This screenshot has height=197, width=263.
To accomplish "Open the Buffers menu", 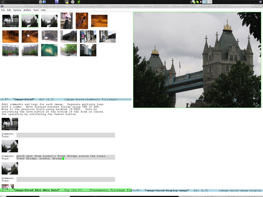I will pos(27,10).
